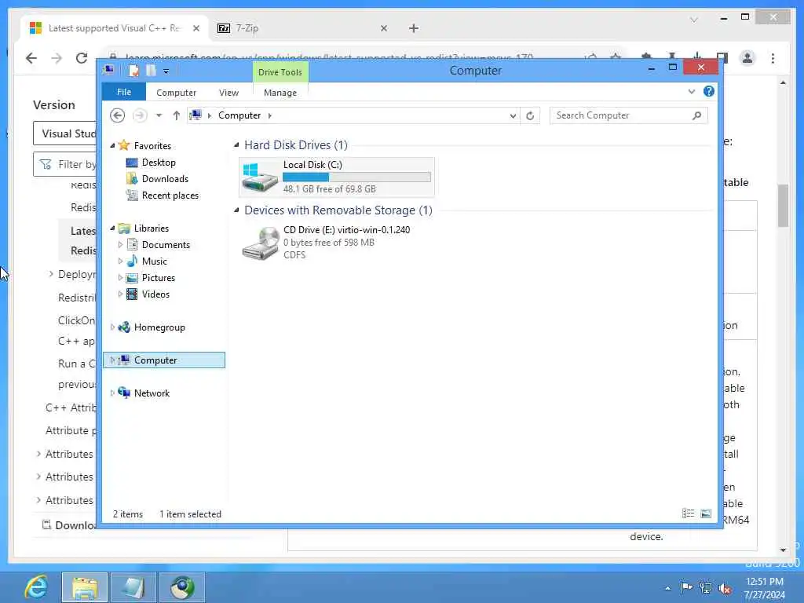Image resolution: width=804 pixels, height=603 pixels.
Task: Select the Videos library
Action: (155, 294)
